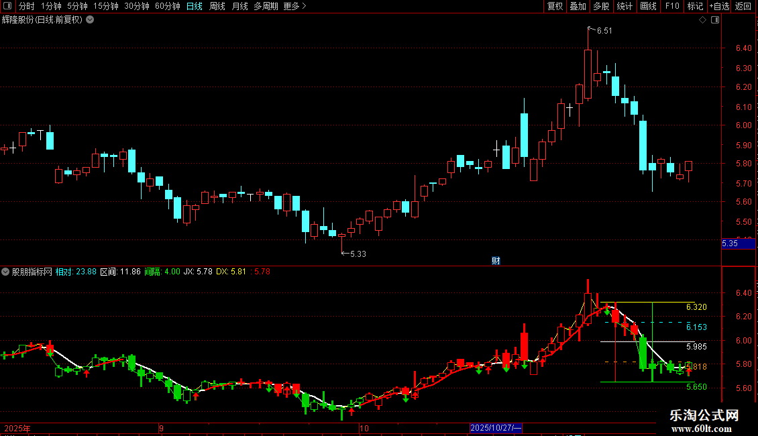Click the 5.33 low price label
This screenshot has width=758, height=436.
point(358,254)
